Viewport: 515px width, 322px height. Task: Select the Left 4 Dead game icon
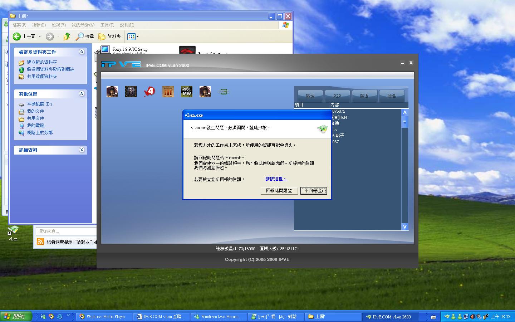point(149,92)
